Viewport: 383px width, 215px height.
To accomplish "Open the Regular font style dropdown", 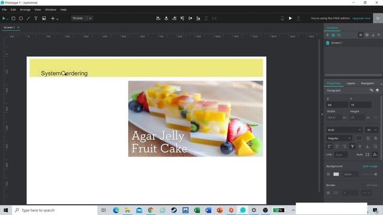I will pos(339,138).
